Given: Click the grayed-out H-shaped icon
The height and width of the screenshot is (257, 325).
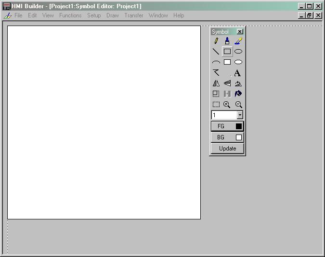Looking at the screenshot, I should pos(227,94).
